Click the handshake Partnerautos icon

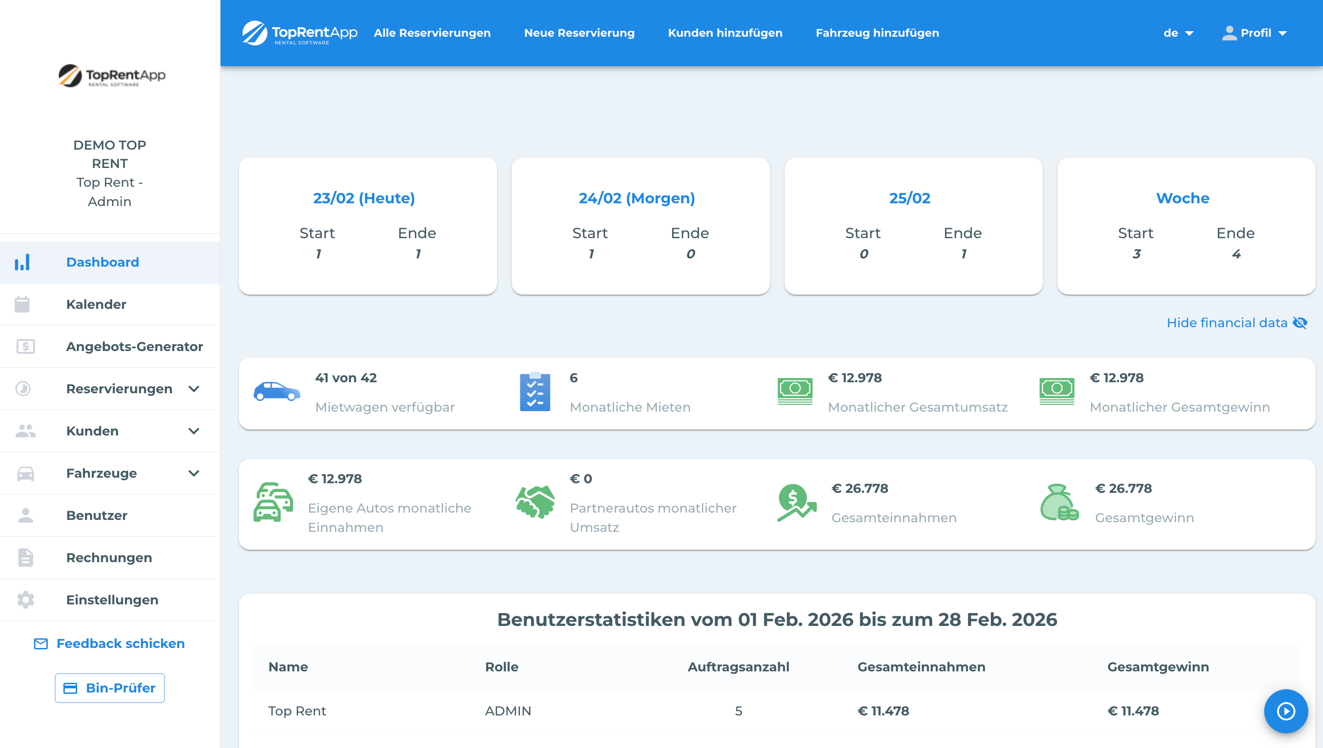coord(535,502)
